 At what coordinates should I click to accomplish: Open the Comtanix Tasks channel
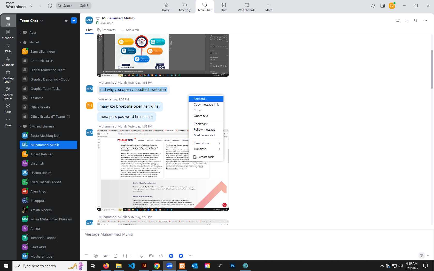pos(49,61)
